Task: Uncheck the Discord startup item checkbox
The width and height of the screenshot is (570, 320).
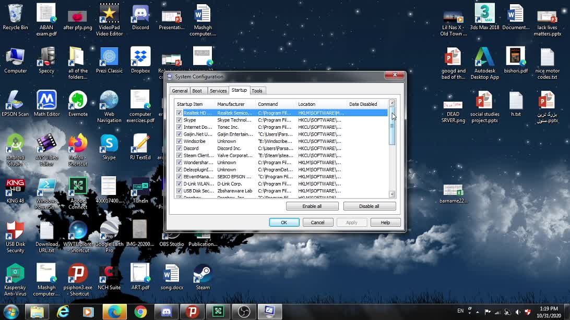Action: pyautogui.click(x=180, y=149)
